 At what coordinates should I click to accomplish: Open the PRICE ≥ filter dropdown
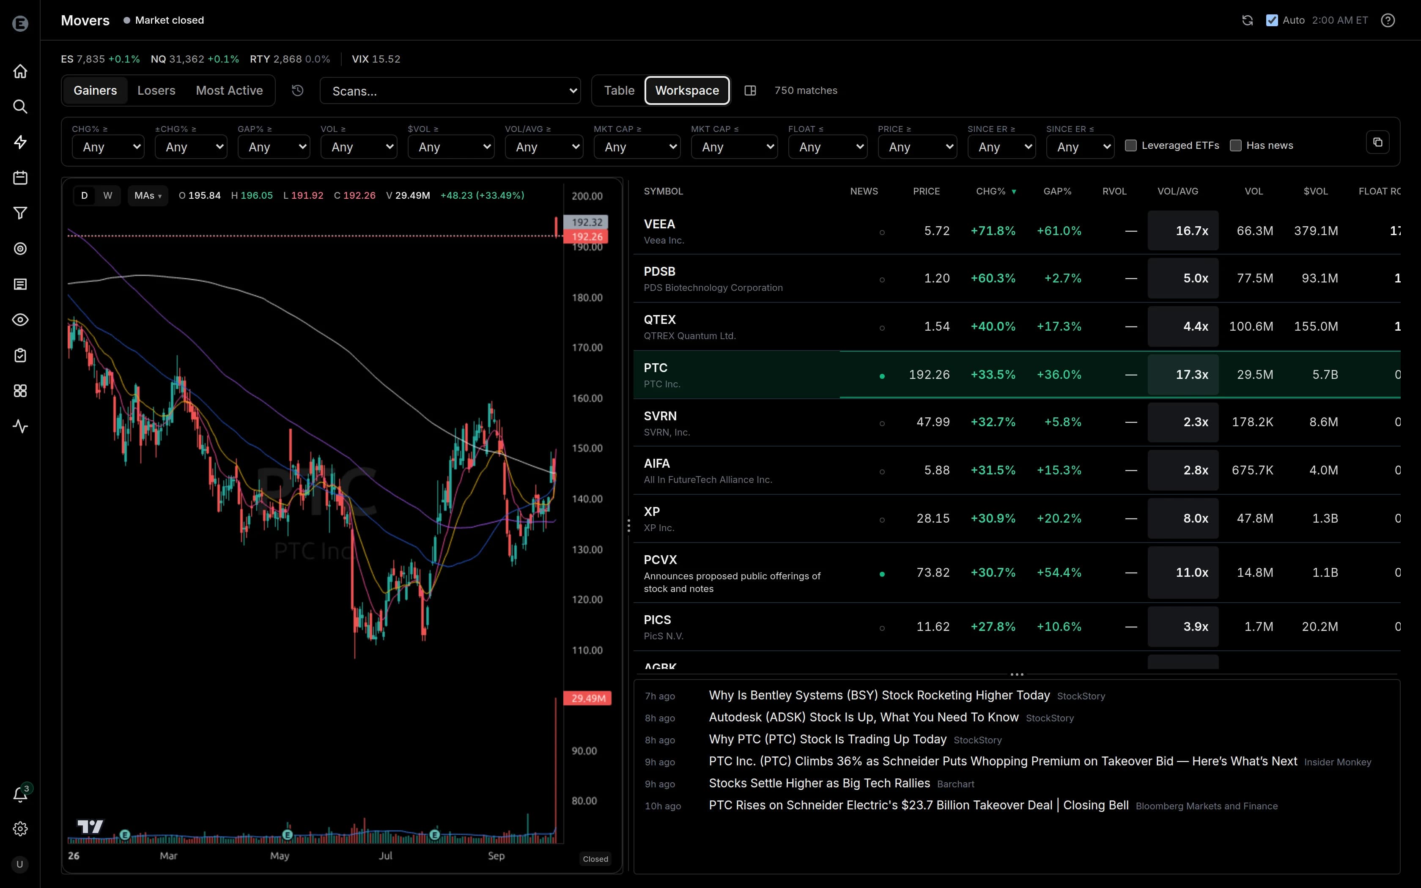coord(917,147)
